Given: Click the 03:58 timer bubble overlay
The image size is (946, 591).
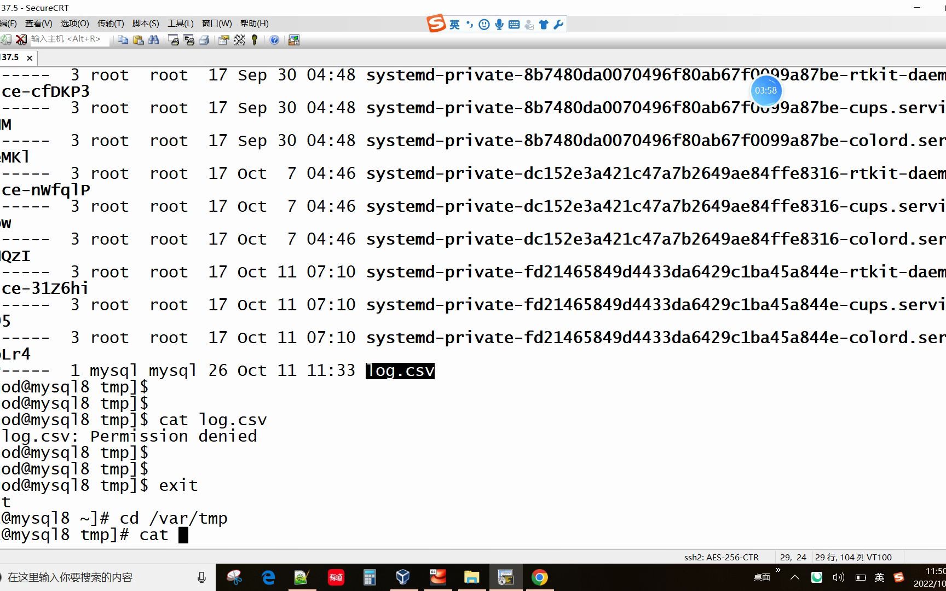Looking at the screenshot, I should (765, 91).
